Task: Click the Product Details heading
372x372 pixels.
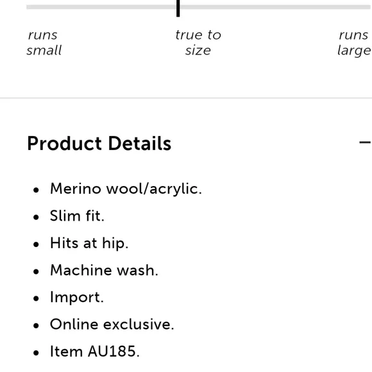Action: coord(99,143)
